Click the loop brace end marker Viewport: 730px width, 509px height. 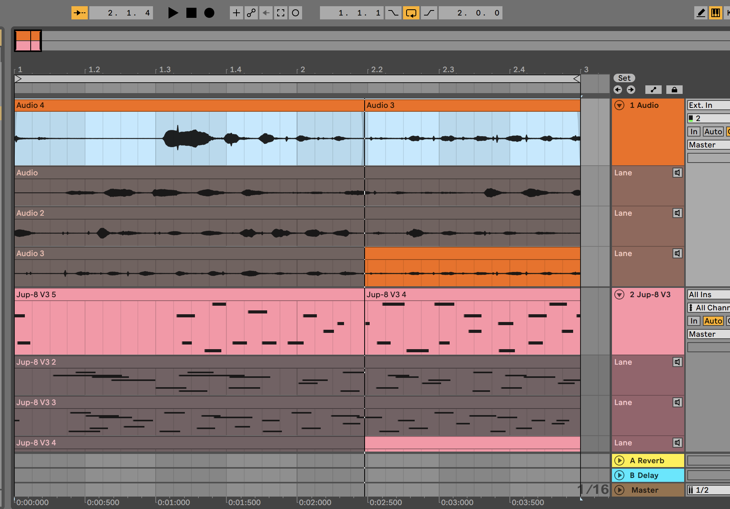[x=577, y=79]
